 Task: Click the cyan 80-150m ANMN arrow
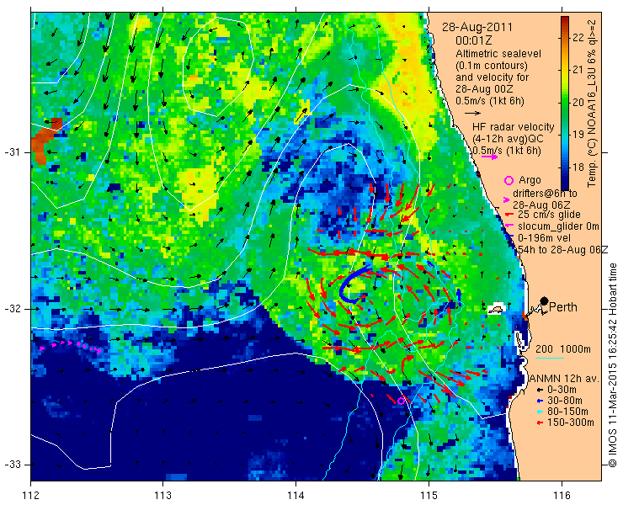pyautogui.click(x=540, y=412)
